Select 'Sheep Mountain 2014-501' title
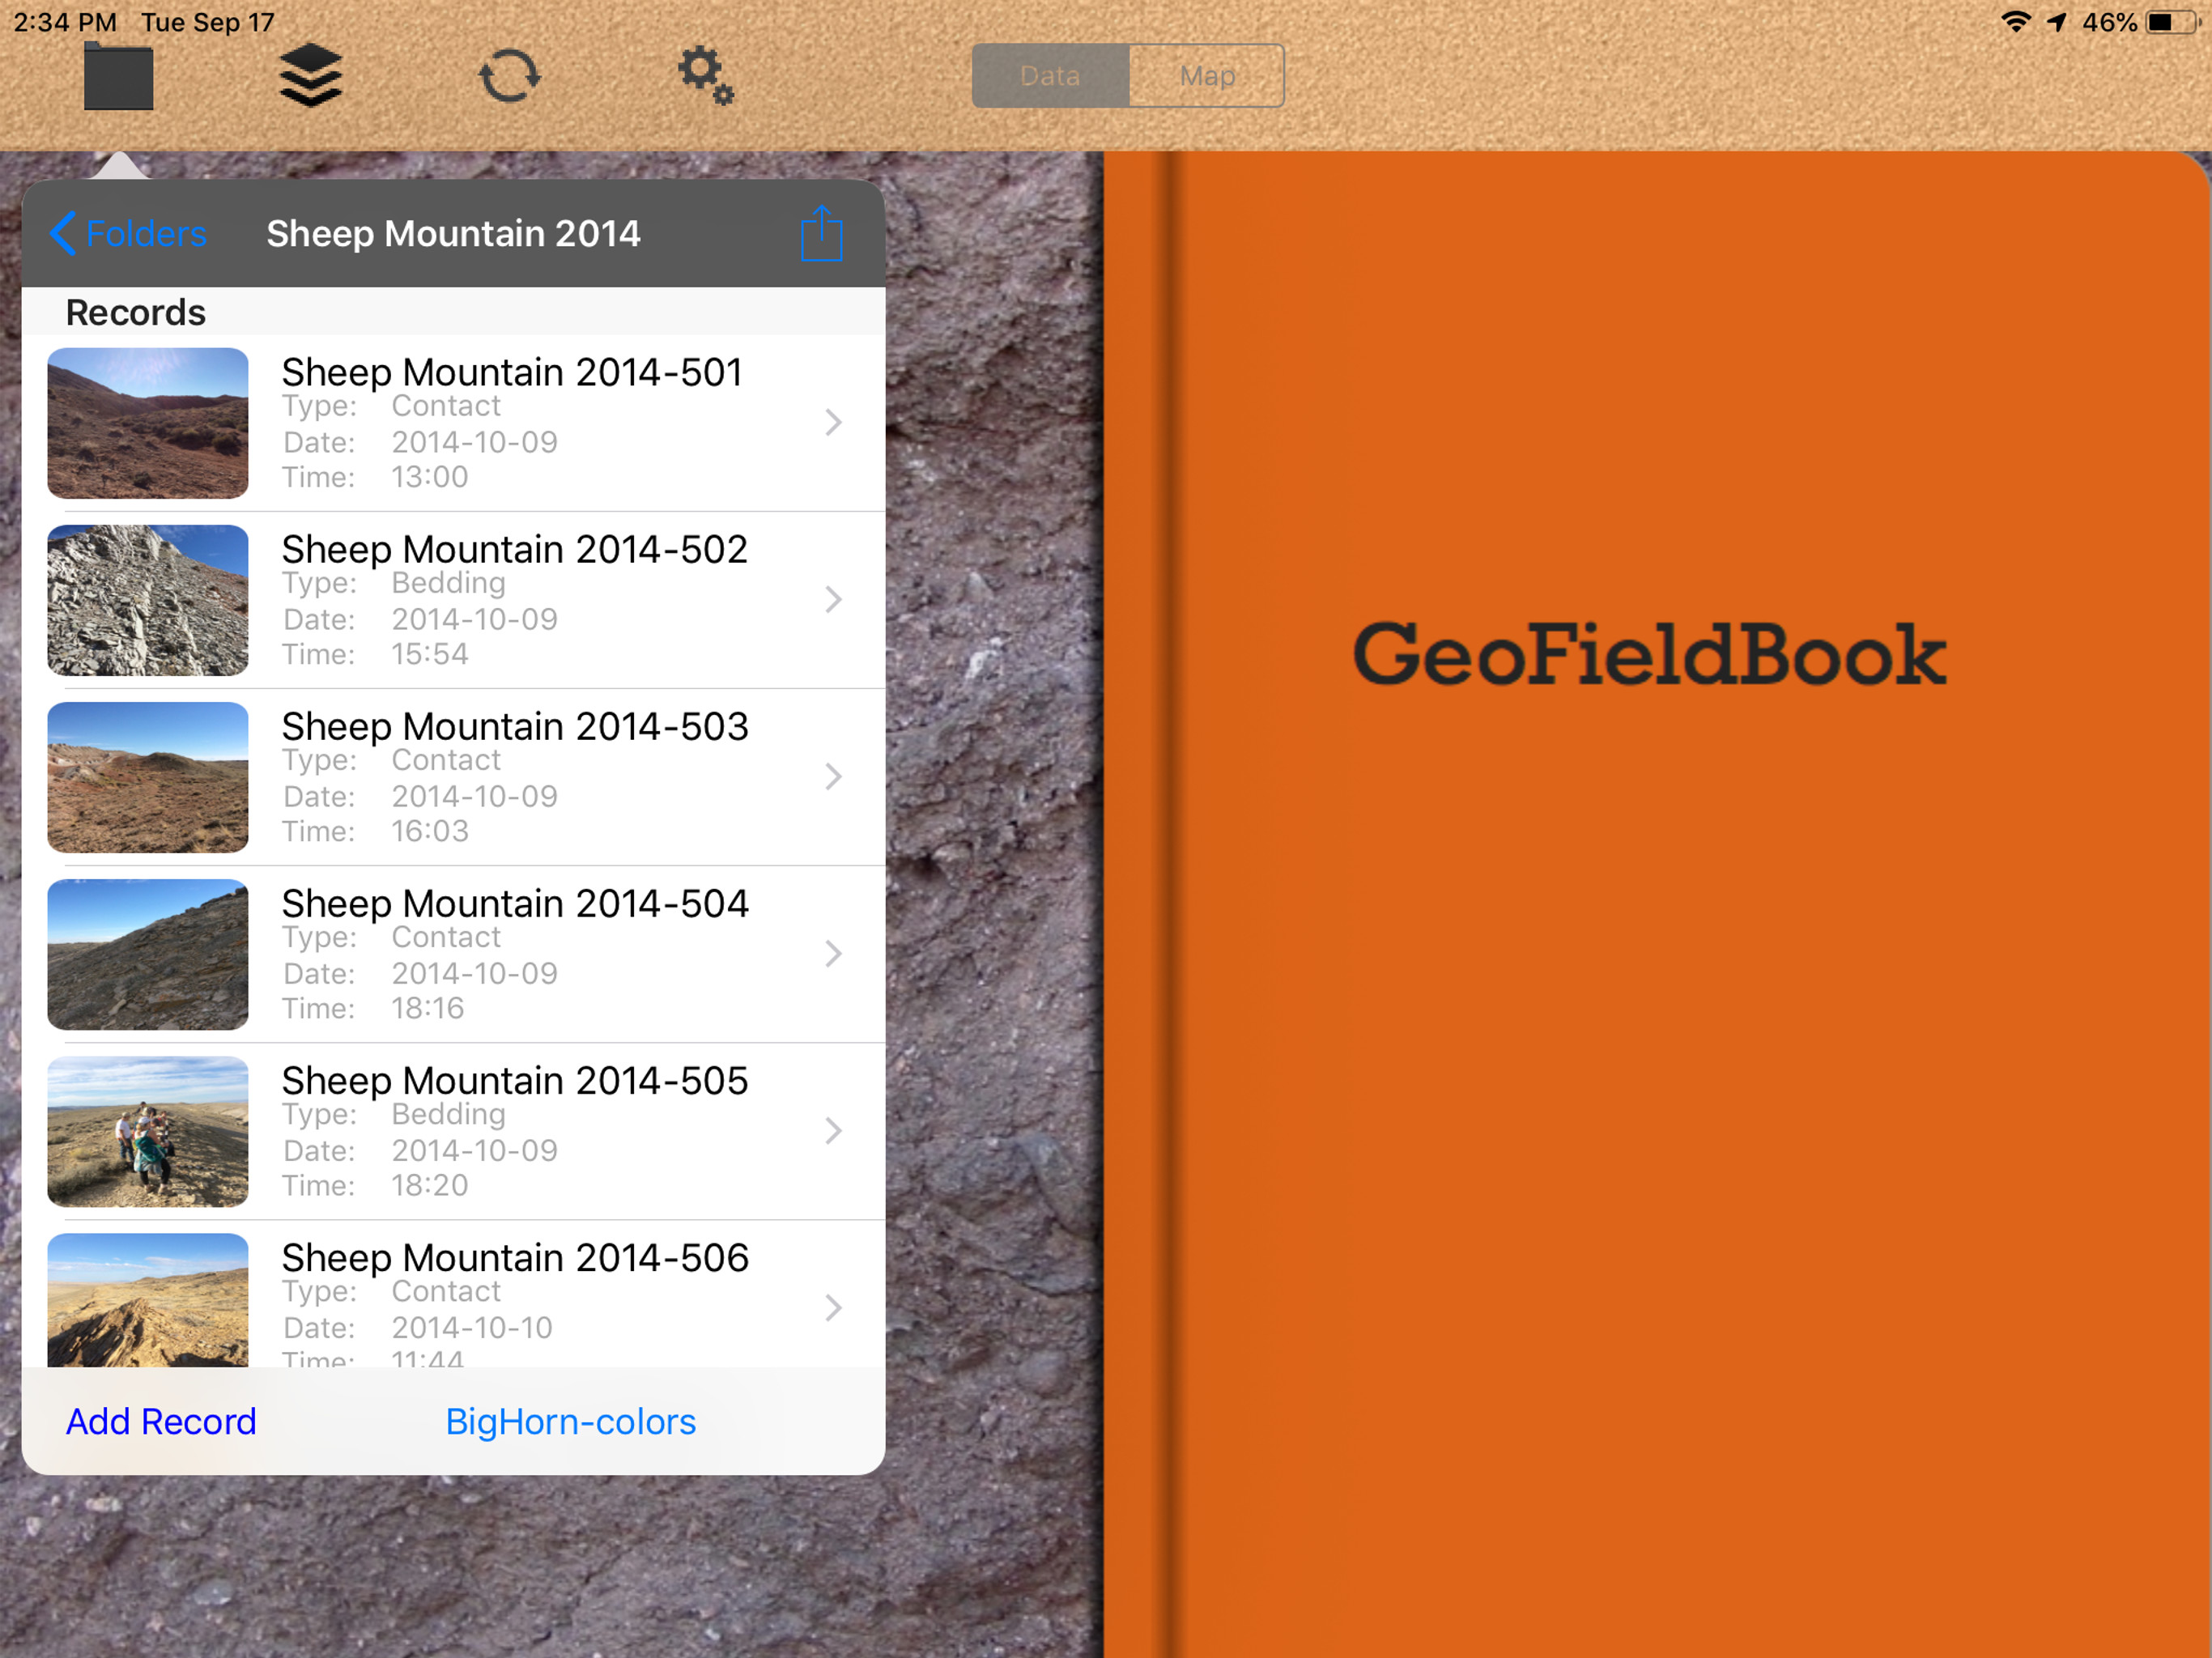 tap(512, 372)
